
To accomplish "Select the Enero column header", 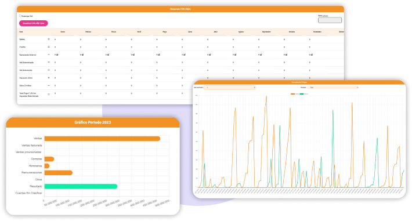I will click(x=63, y=32).
